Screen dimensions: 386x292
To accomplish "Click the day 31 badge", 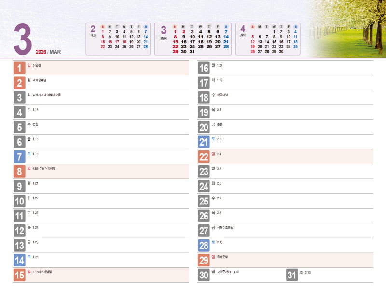I will [292, 275].
